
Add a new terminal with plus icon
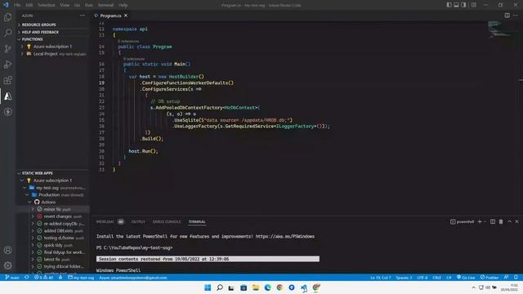(480, 221)
